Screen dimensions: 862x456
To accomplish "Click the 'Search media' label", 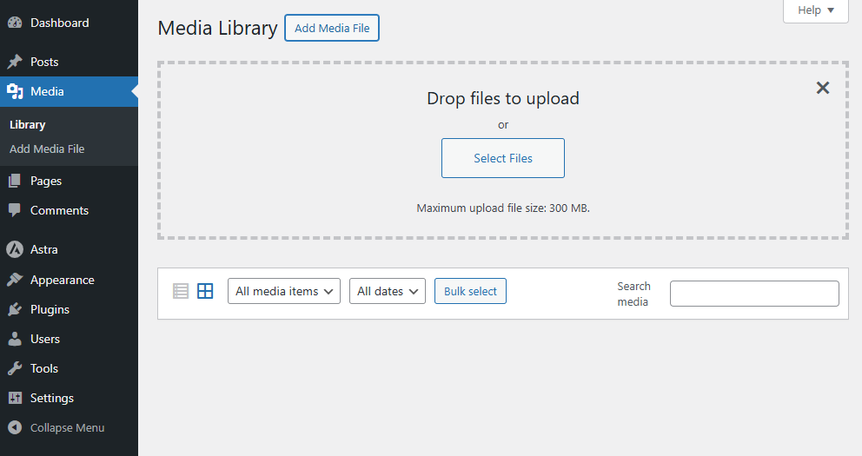I will click(x=633, y=294).
